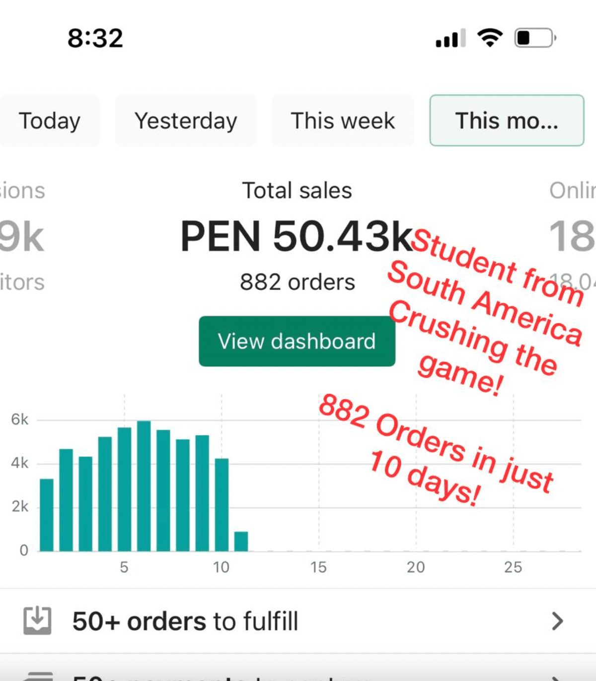Image resolution: width=596 pixels, height=681 pixels.
Task: Tap the View dashboard button
Action: pos(297,341)
